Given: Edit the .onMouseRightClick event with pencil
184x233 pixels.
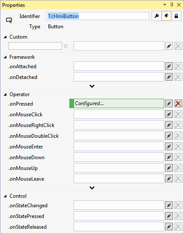Looking at the screenshot, I should pos(169,125).
